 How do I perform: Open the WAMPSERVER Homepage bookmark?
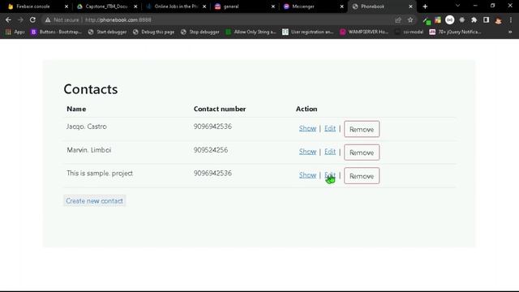[364, 32]
